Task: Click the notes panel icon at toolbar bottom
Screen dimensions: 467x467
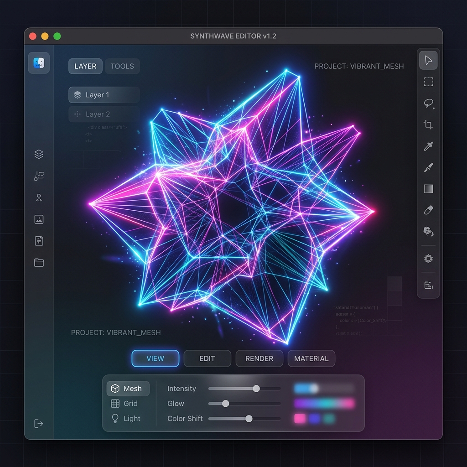Action: point(428,285)
